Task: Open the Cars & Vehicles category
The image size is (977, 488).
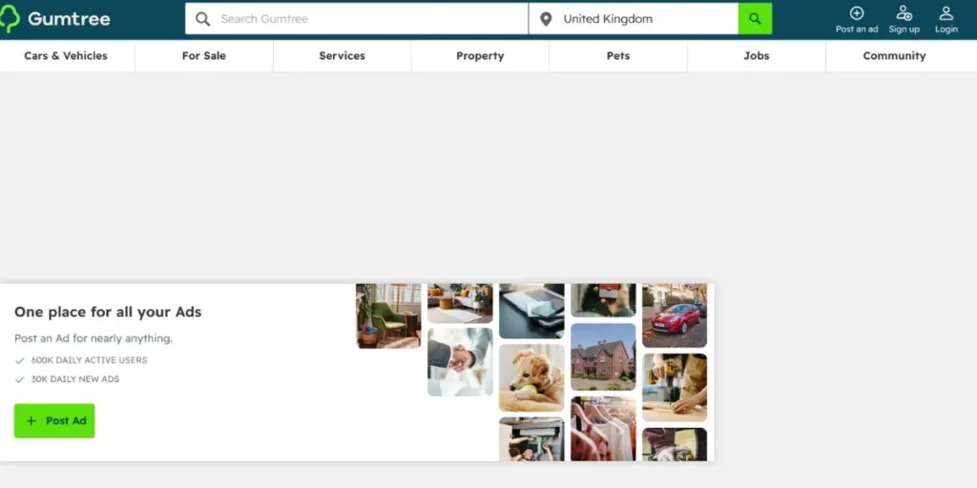Action: tap(66, 56)
